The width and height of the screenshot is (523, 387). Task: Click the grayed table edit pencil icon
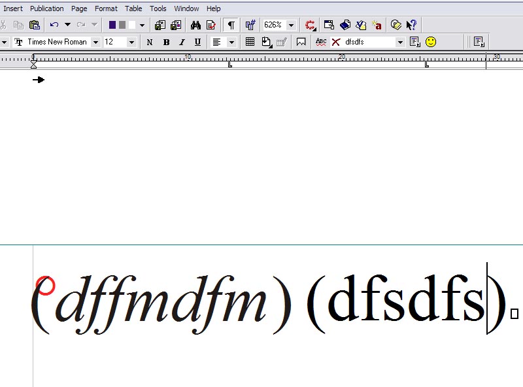pyautogui.click(x=282, y=42)
